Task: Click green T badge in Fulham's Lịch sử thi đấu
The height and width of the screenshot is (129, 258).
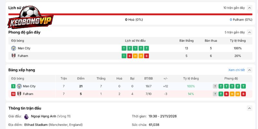Action: (x=124, y=56)
